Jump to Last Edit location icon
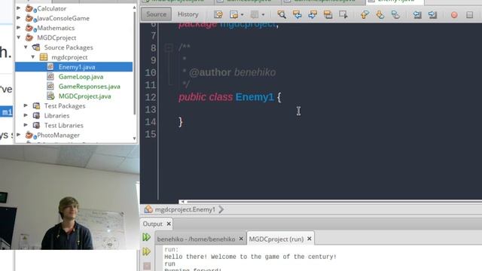Image resolution: width=482 pixels, height=271 pixels. (218, 14)
